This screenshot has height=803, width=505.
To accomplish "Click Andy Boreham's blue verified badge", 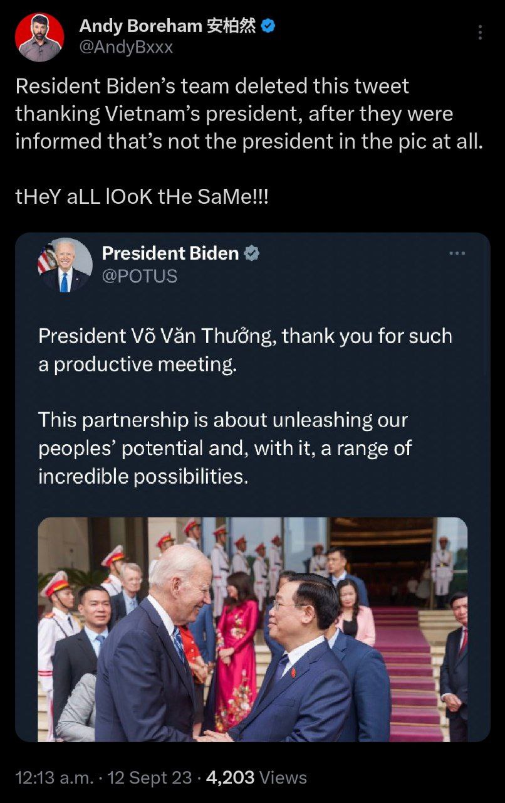I will (269, 26).
